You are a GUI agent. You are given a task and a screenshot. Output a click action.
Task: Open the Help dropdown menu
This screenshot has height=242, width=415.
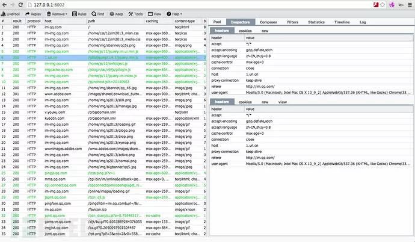pos(174,14)
